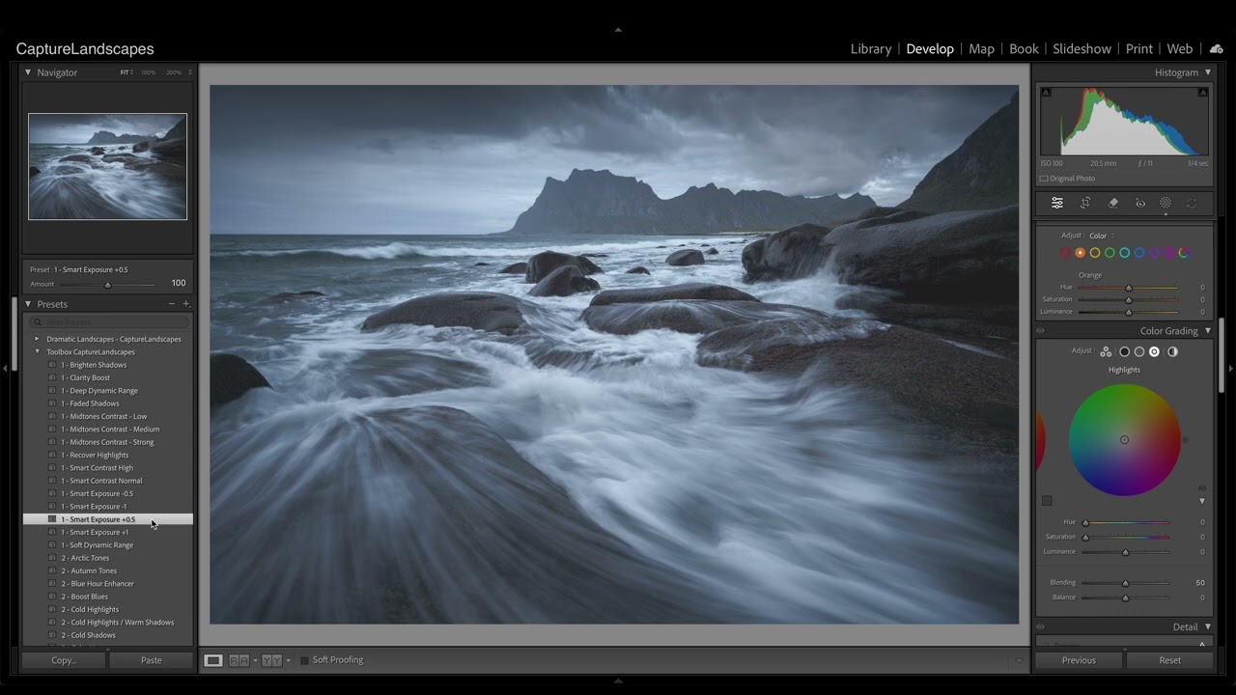Toggle the shadow clipping indicator in Histogram
Screen dimensions: 1236x695
1046,92
